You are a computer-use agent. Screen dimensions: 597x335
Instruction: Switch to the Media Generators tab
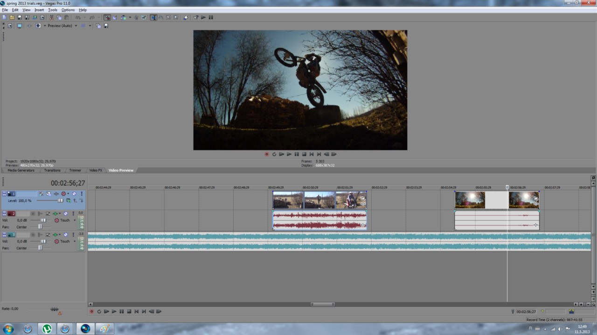click(x=21, y=170)
